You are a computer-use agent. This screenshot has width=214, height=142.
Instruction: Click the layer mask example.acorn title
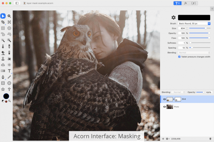[40, 3]
